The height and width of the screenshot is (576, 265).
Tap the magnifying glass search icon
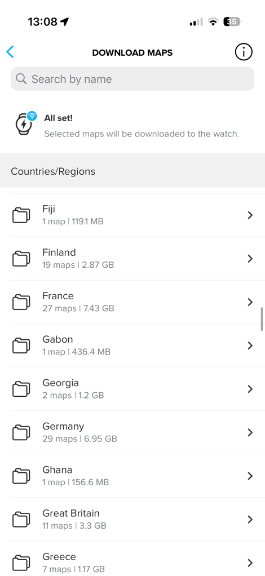tap(21, 79)
